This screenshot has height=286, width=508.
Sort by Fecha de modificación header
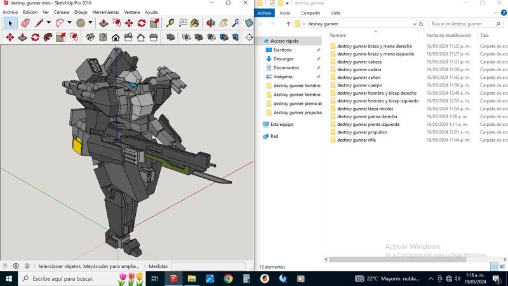449,35
